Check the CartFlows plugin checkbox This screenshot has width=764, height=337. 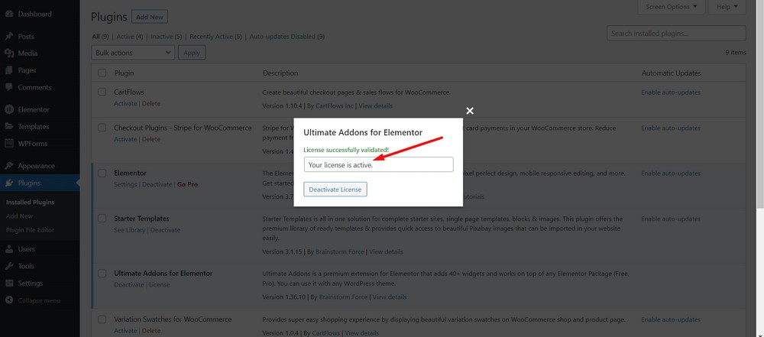(102, 92)
